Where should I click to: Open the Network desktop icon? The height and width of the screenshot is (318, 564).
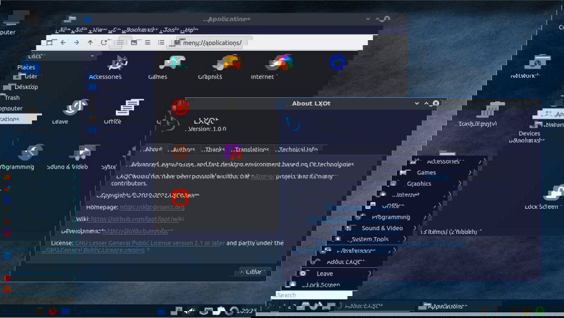coord(532,66)
